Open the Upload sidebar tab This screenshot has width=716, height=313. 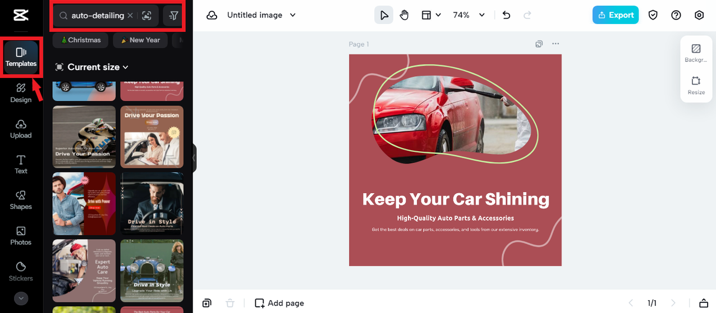21,129
